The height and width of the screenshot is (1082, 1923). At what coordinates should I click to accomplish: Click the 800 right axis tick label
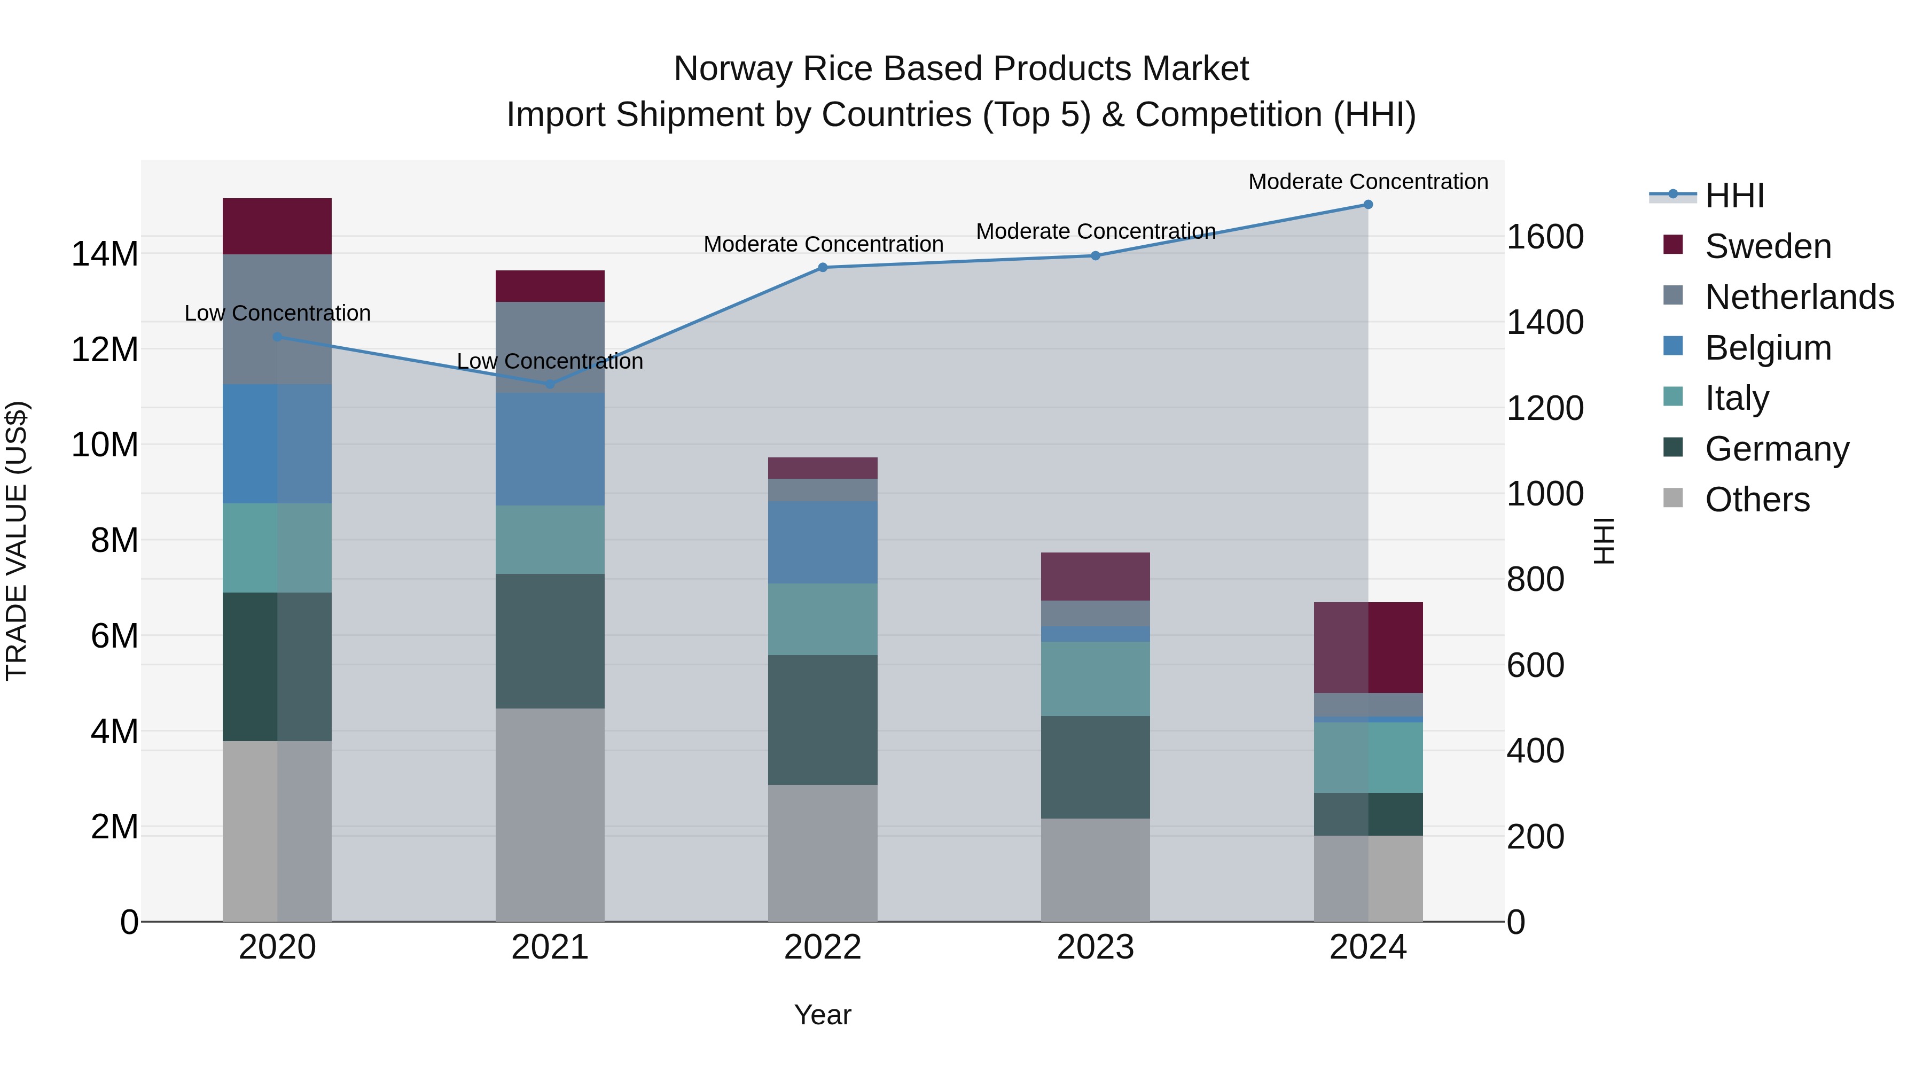(1536, 579)
